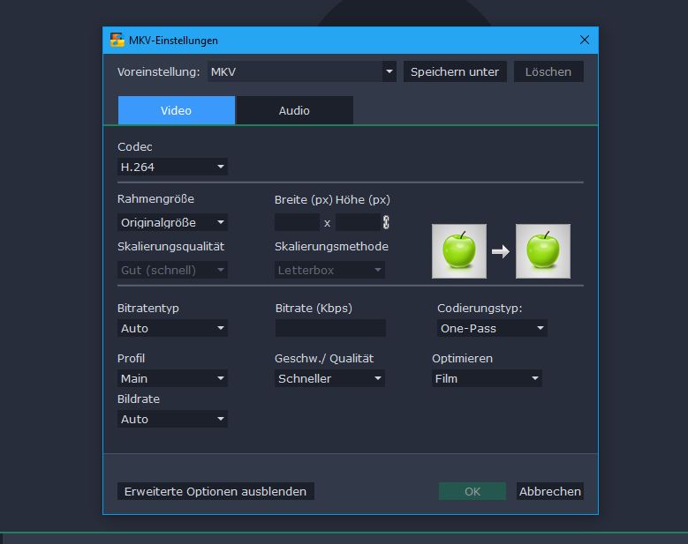The width and height of the screenshot is (688, 544).
Task: Open the Codec H.264 dropdown
Action: point(172,167)
